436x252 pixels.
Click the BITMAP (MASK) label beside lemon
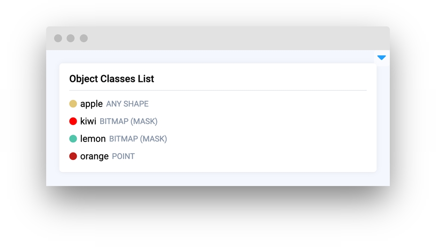pos(138,139)
